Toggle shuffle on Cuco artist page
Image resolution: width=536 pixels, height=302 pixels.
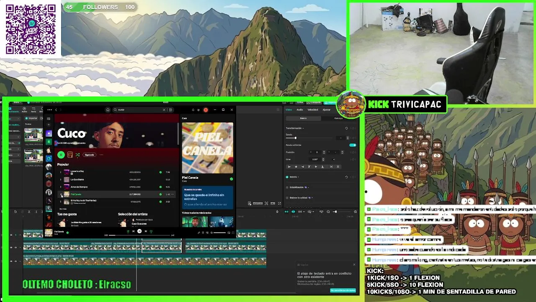click(x=77, y=155)
